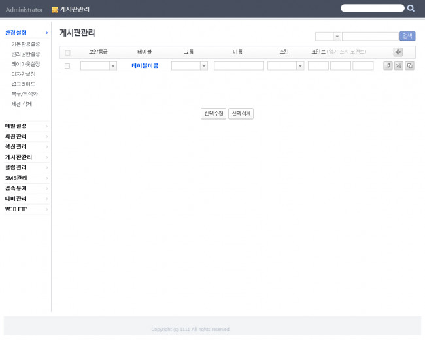This screenshot has height=340, width=425.
Task: Click the 선택수정 button
Action: [213, 114]
